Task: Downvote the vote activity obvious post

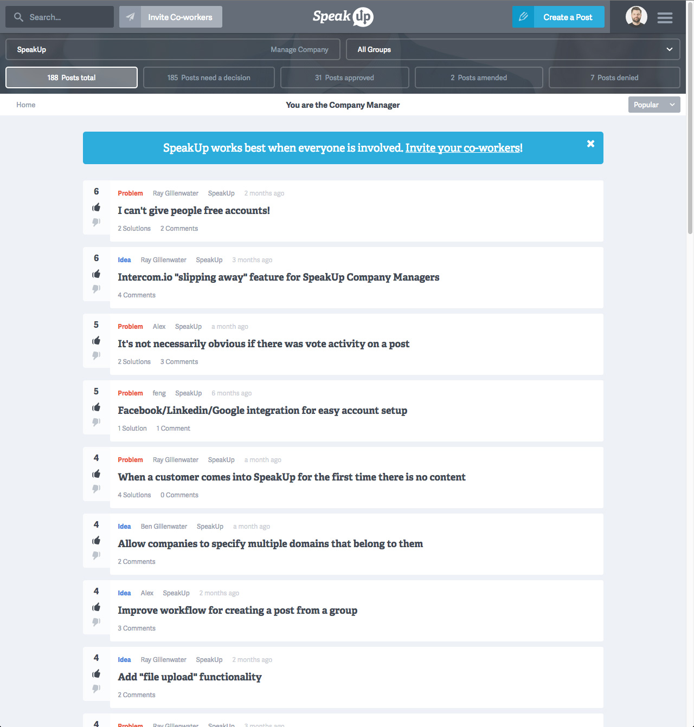Action: (x=97, y=355)
